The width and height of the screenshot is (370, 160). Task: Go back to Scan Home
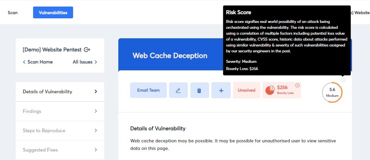tap(38, 62)
